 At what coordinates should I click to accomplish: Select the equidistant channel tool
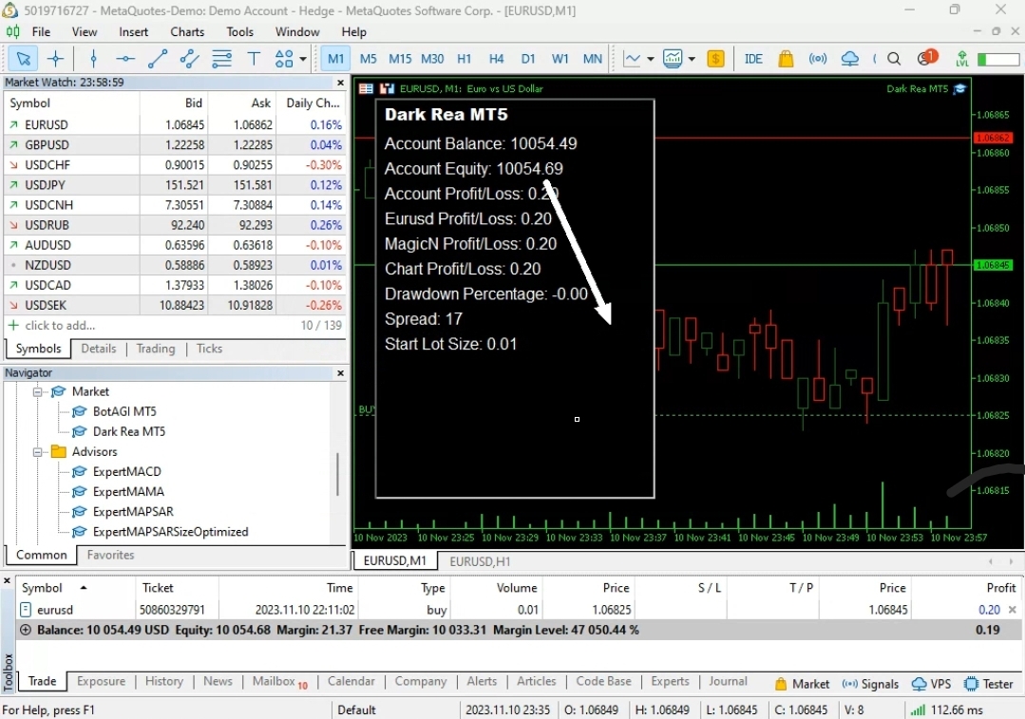(190, 59)
